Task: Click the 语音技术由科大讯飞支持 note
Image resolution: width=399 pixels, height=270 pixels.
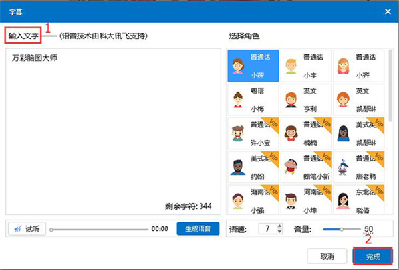Action: click(x=103, y=36)
